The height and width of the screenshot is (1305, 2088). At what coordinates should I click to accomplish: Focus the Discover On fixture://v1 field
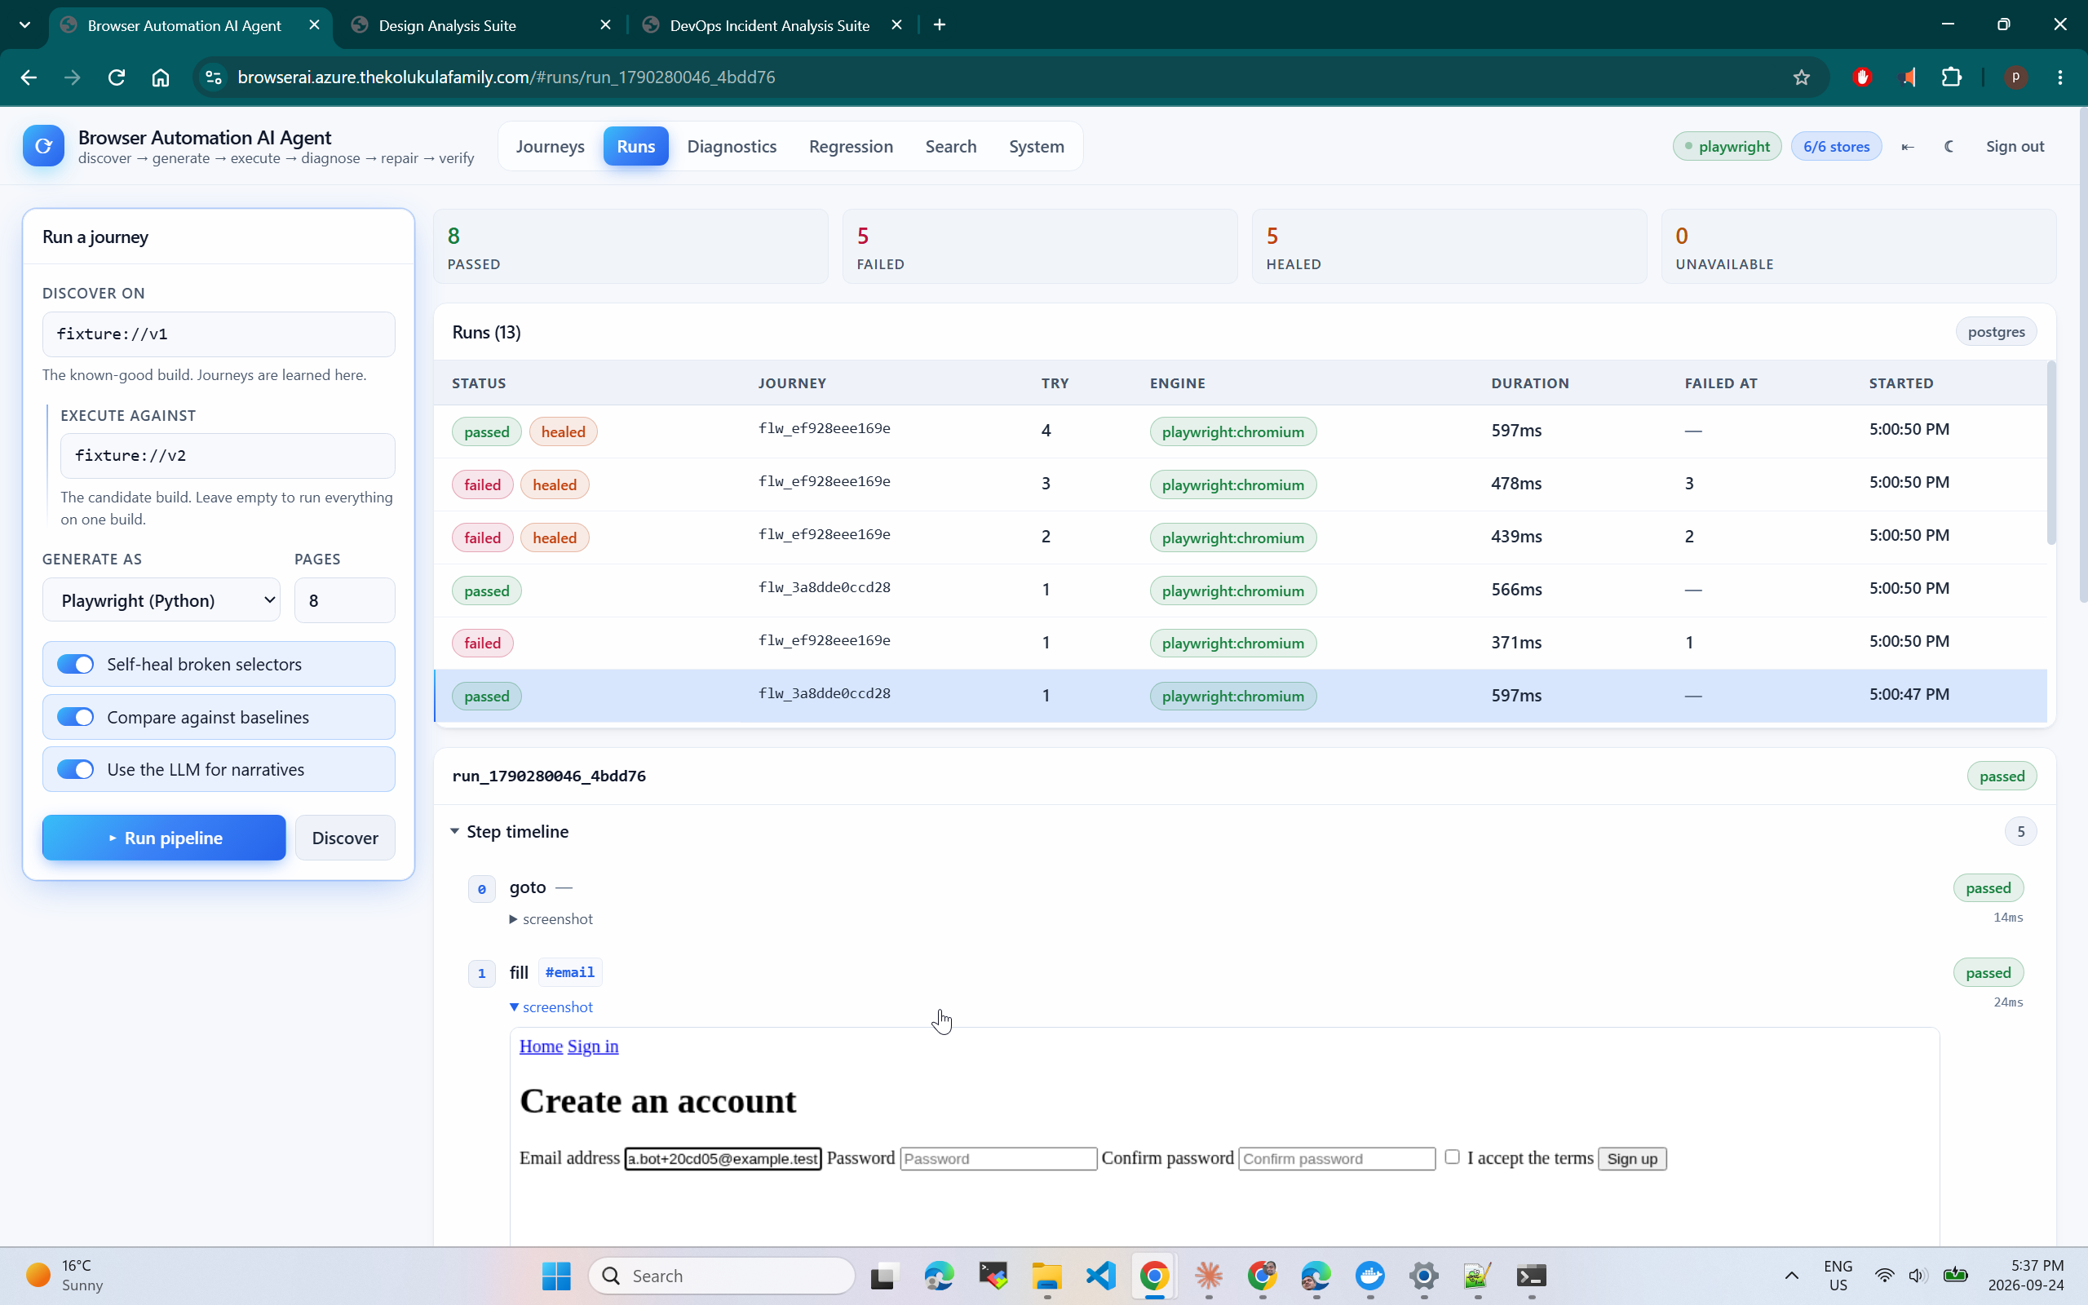pos(219,334)
